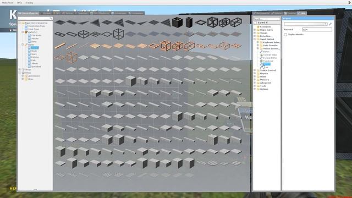Open the Advanced folder
The width and height of the screenshot is (352, 198).
coord(265,83)
